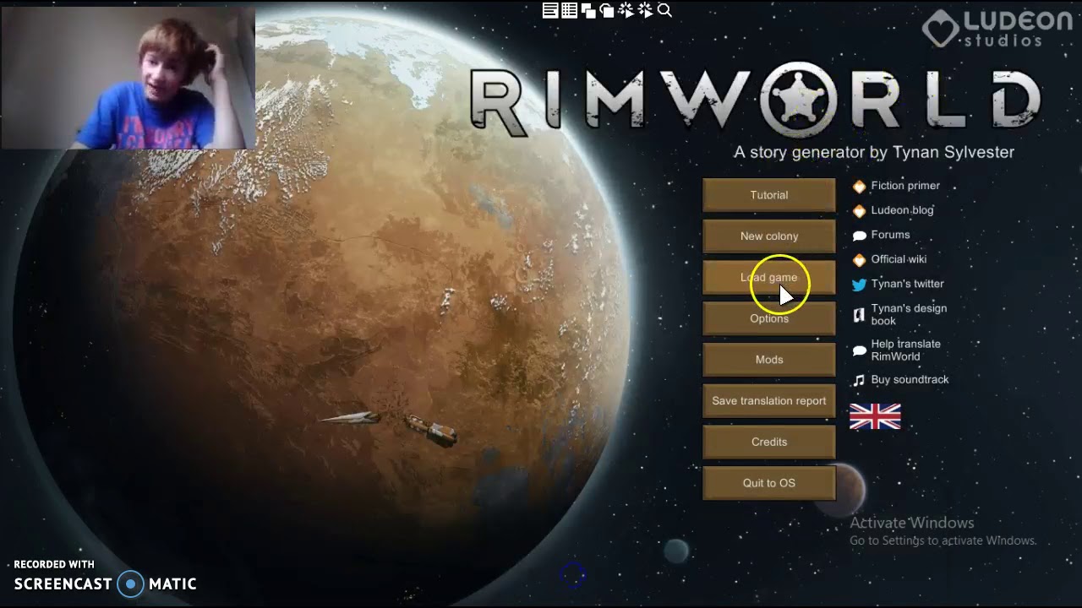Open the Mods list
The height and width of the screenshot is (608, 1082).
tap(769, 360)
